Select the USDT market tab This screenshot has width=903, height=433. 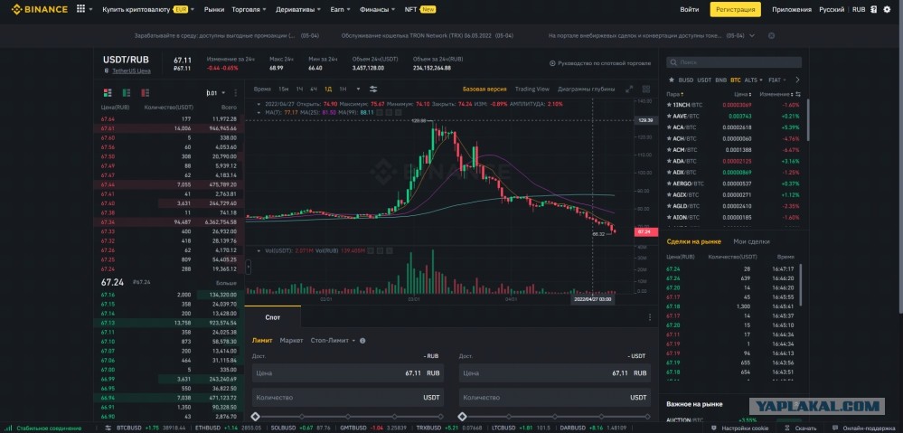pos(704,80)
